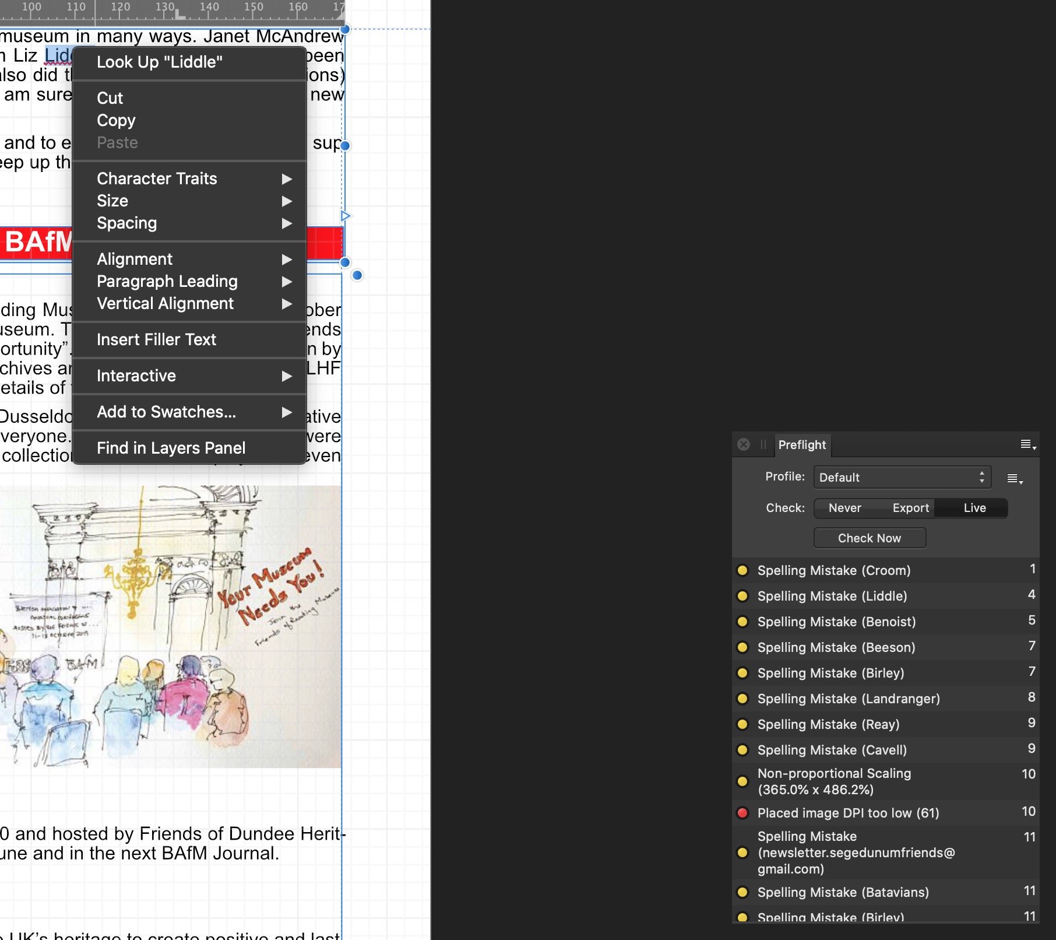Expand Size submenu
Screen dimensions: 1056x940
coord(189,201)
